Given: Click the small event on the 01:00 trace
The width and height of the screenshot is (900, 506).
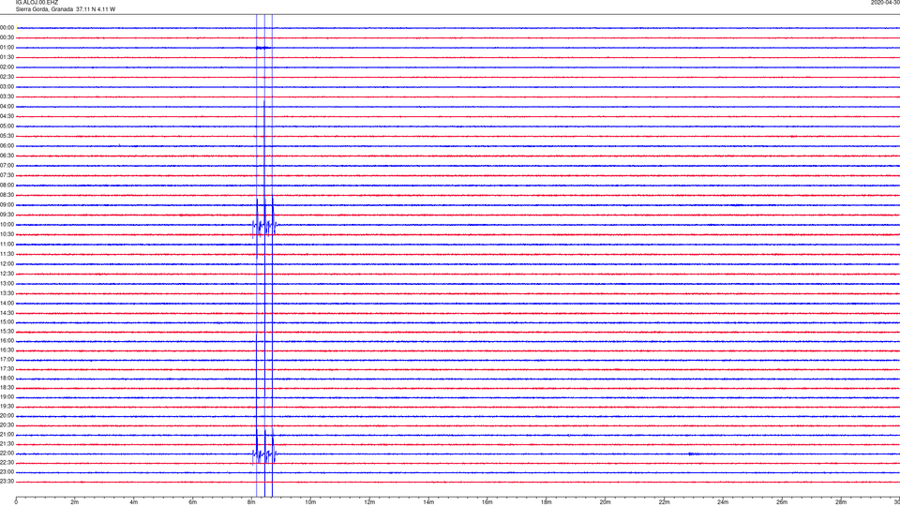Looking at the screenshot, I should tap(263, 48).
